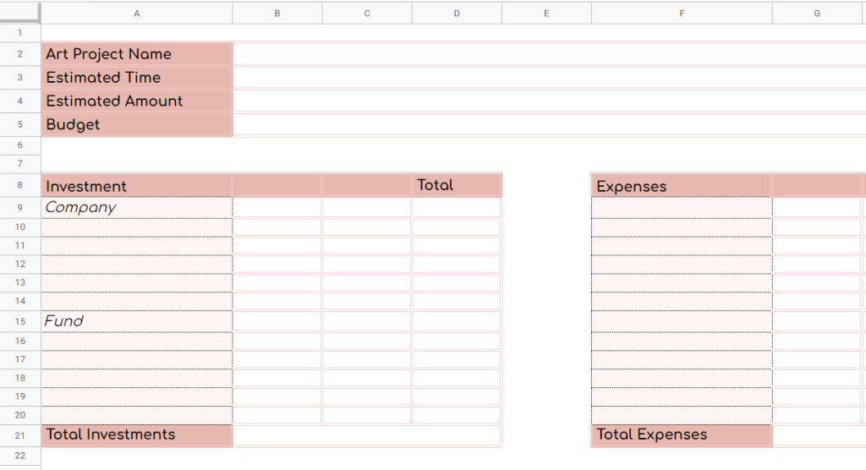
Task: Select the Estimated Amount label cell
Action: [x=137, y=101]
